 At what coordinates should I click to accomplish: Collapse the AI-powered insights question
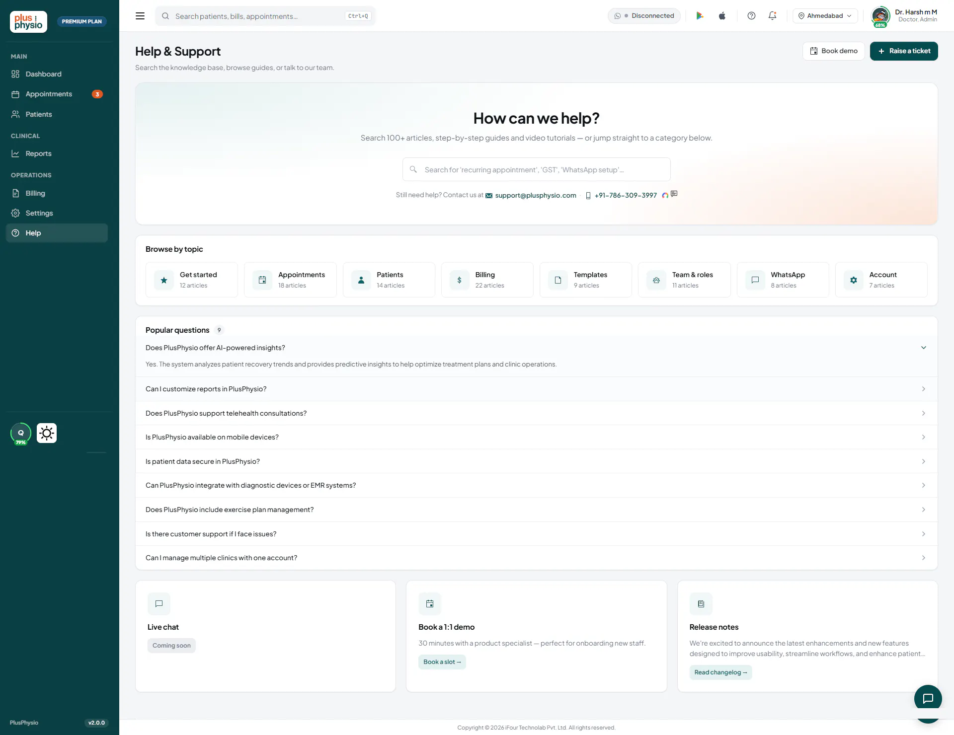pyautogui.click(x=537, y=348)
